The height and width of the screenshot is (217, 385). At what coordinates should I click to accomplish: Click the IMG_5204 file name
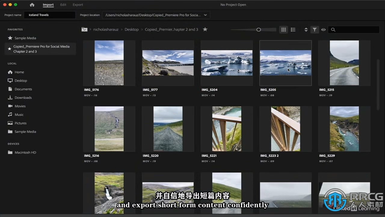coord(209,90)
